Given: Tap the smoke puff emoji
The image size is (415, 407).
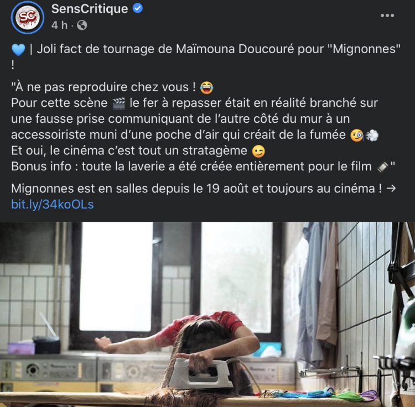Looking at the screenshot, I should [x=372, y=135].
